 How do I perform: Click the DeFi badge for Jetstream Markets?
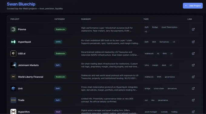pyautogui.click(x=58, y=65)
